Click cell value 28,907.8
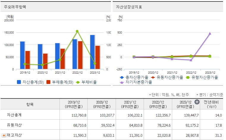 [x=192, y=135]
